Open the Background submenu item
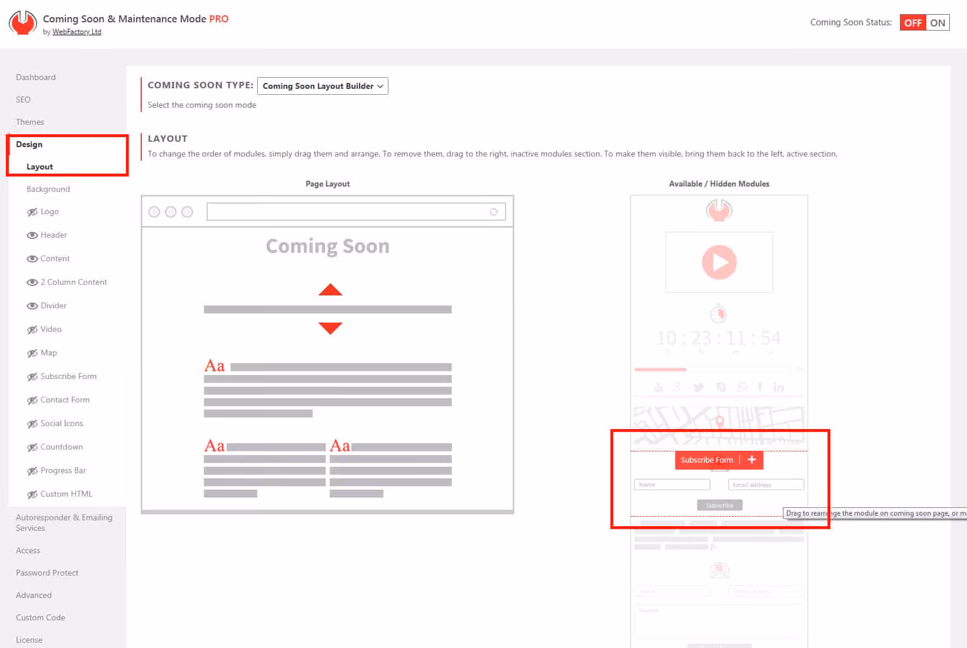 (48, 189)
